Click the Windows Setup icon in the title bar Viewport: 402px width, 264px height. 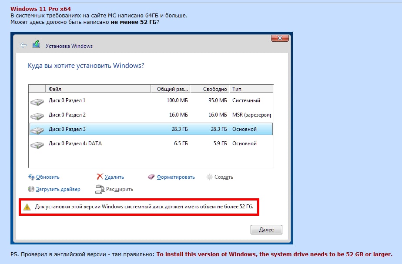(x=36, y=44)
